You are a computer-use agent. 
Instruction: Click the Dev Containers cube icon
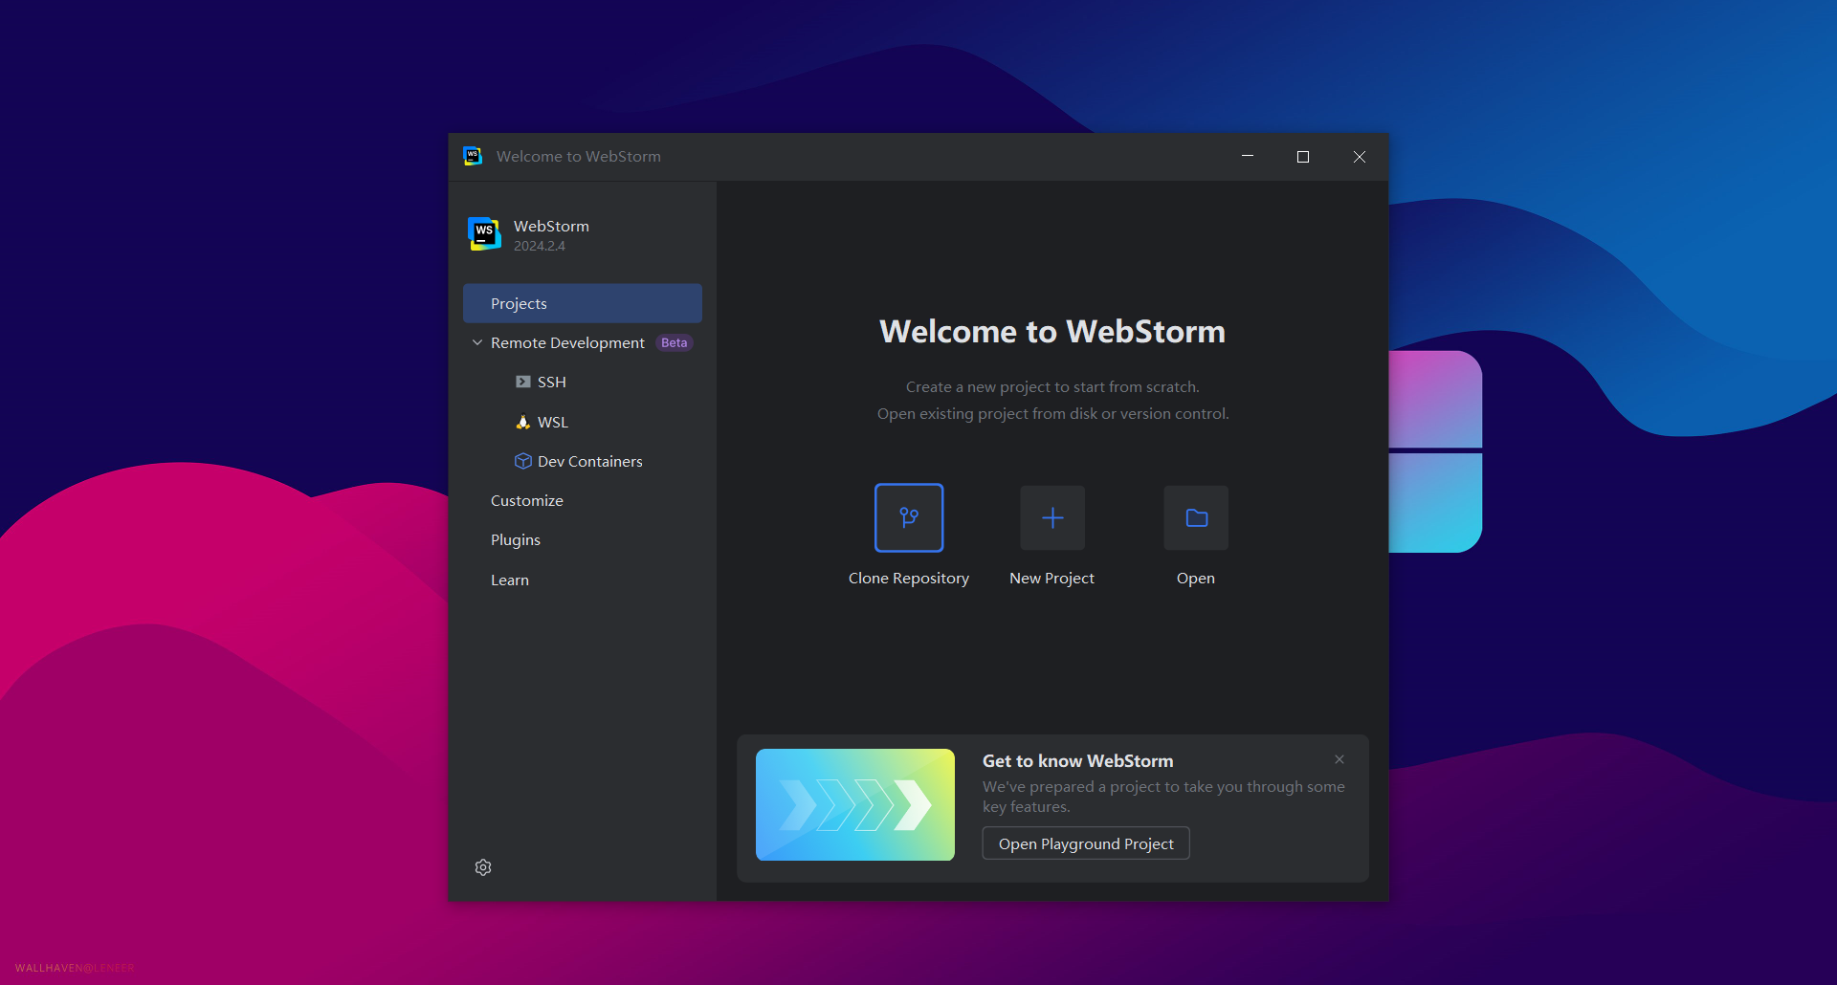coord(523,461)
